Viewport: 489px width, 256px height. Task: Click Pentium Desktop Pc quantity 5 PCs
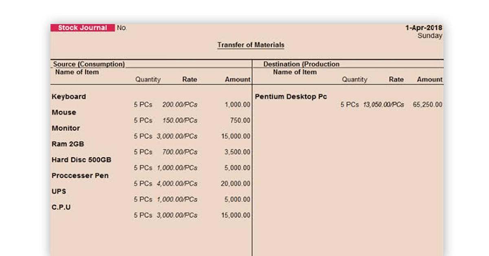coord(350,105)
